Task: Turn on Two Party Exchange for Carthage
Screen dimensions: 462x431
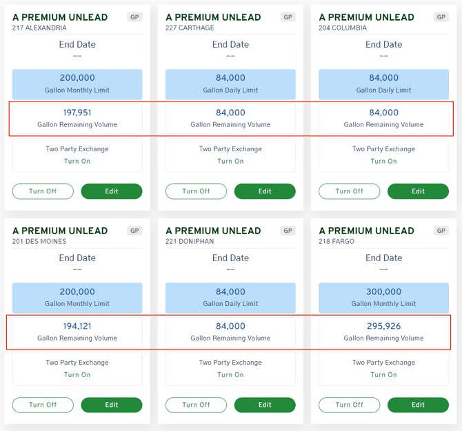Action: [230, 161]
